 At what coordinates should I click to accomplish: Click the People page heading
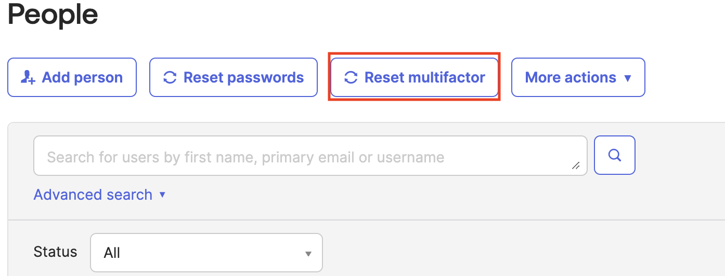53,15
